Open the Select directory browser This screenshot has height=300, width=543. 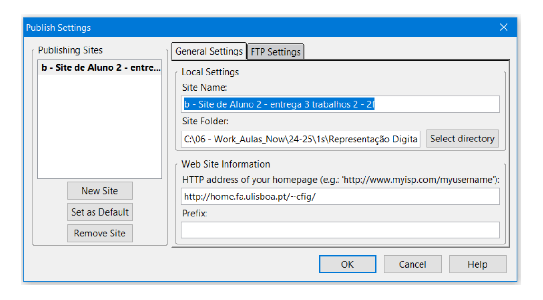462,139
